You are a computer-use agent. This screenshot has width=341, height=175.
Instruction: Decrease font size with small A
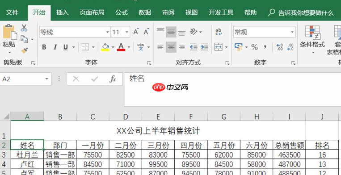[146, 32]
